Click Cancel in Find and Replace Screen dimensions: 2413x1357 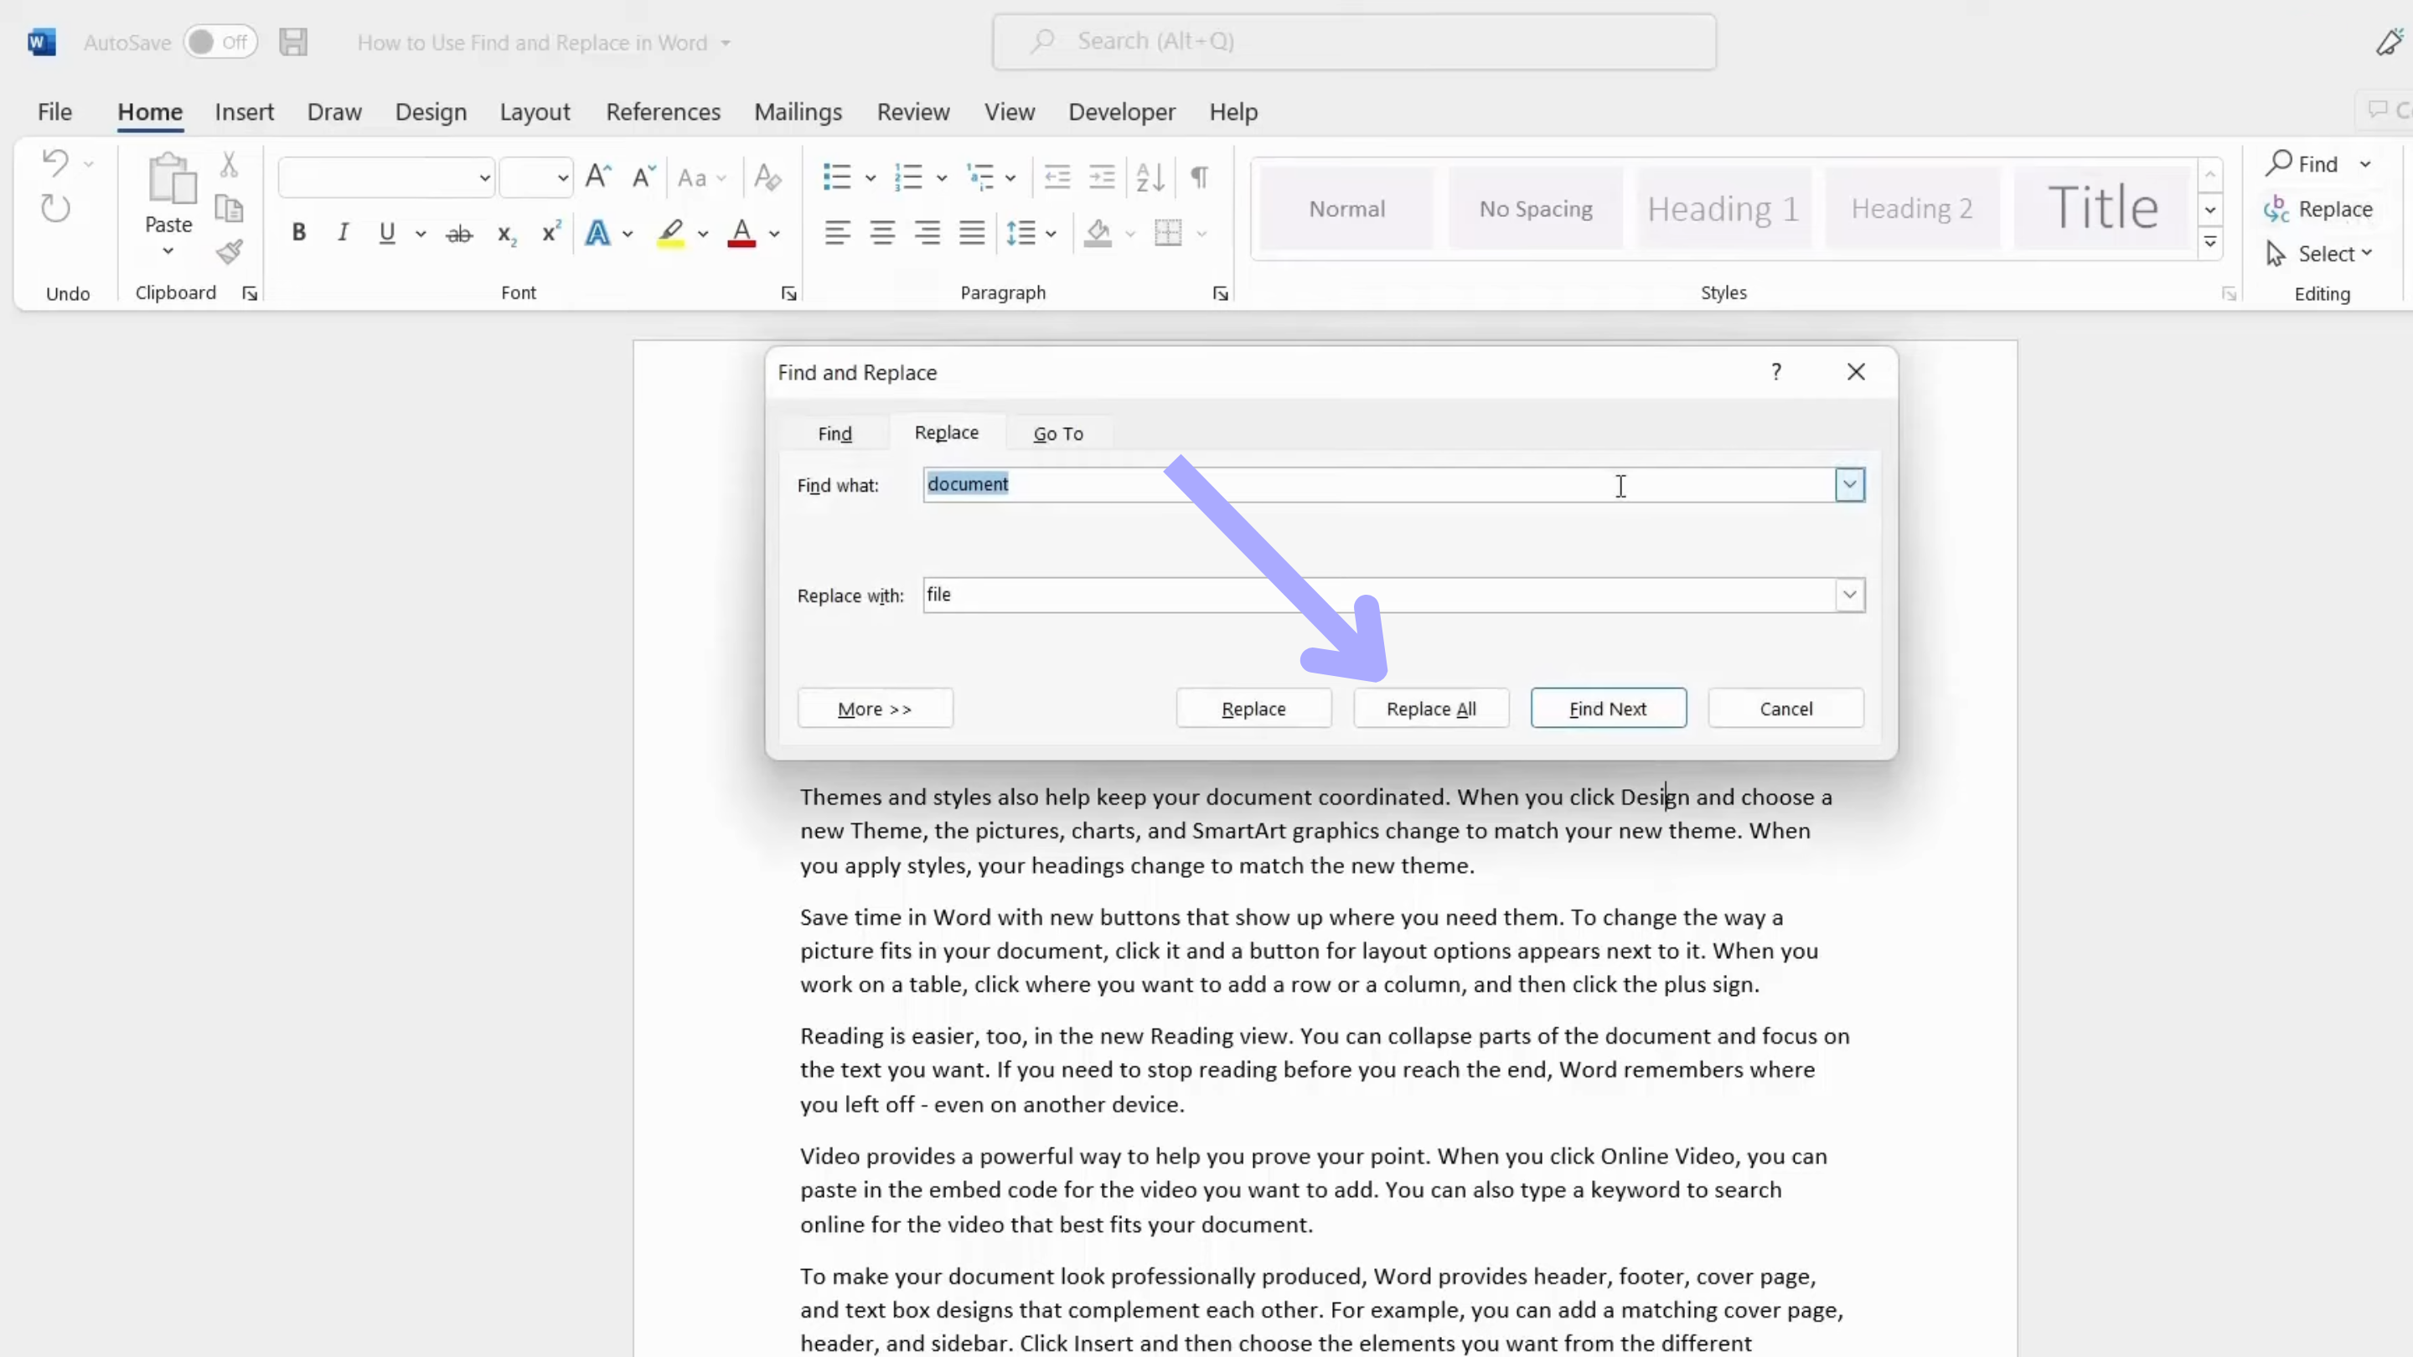coord(1786,709)
